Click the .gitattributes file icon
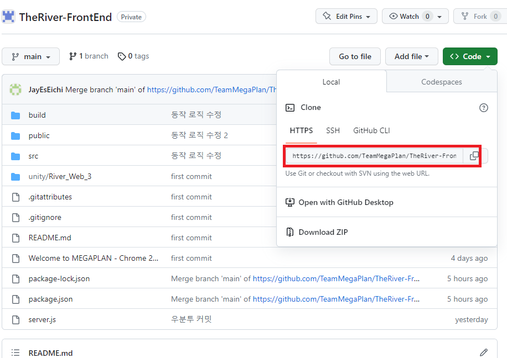 coord(15,197)
